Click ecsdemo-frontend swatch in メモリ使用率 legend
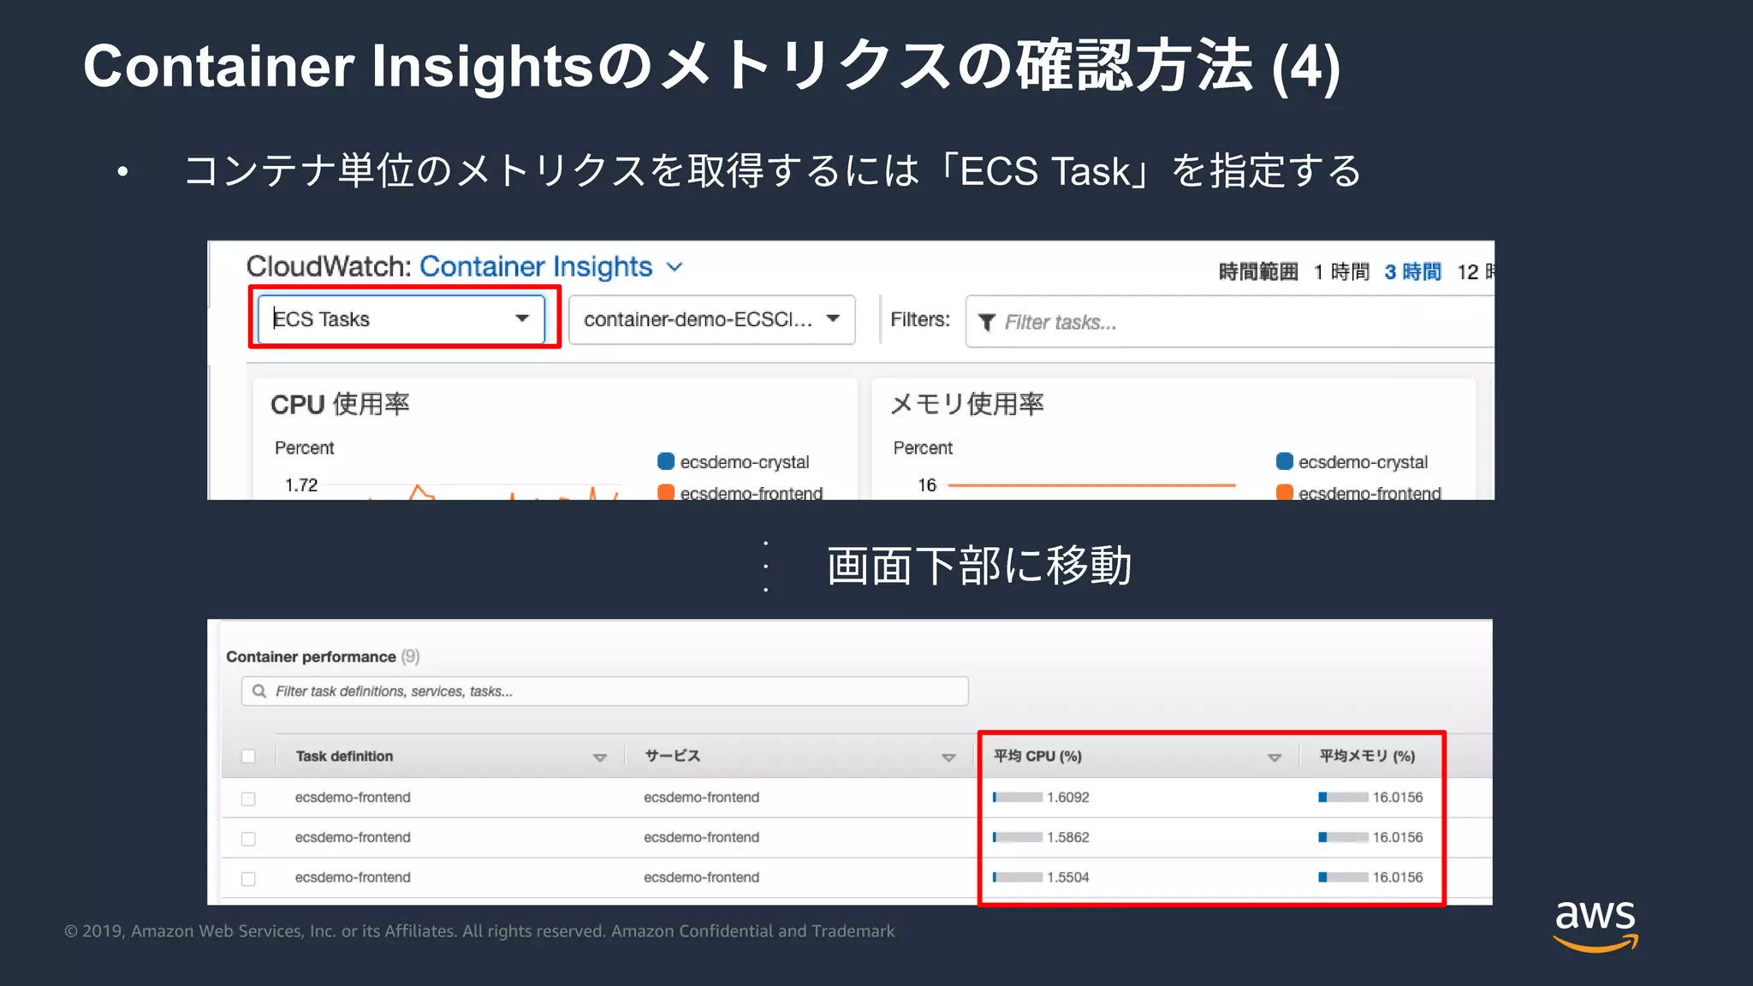This screenshot has height=986, width=1753. [x=1285, y=492]
